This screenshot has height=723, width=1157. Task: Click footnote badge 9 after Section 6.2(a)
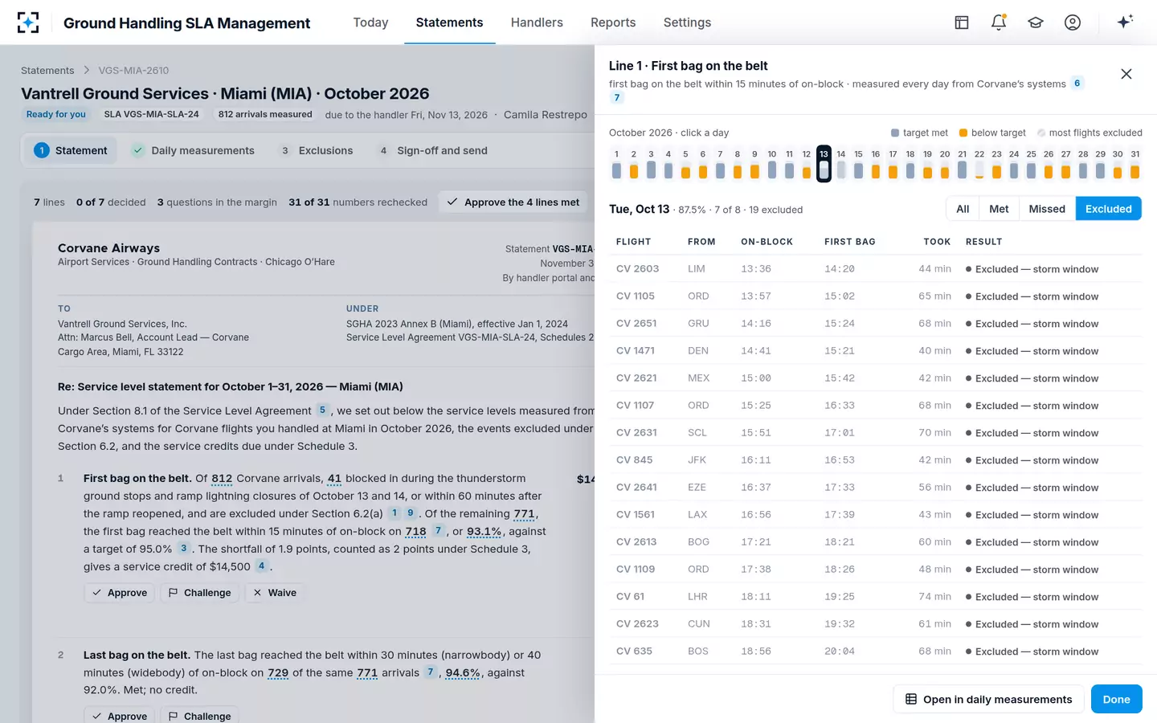point(411,513)
